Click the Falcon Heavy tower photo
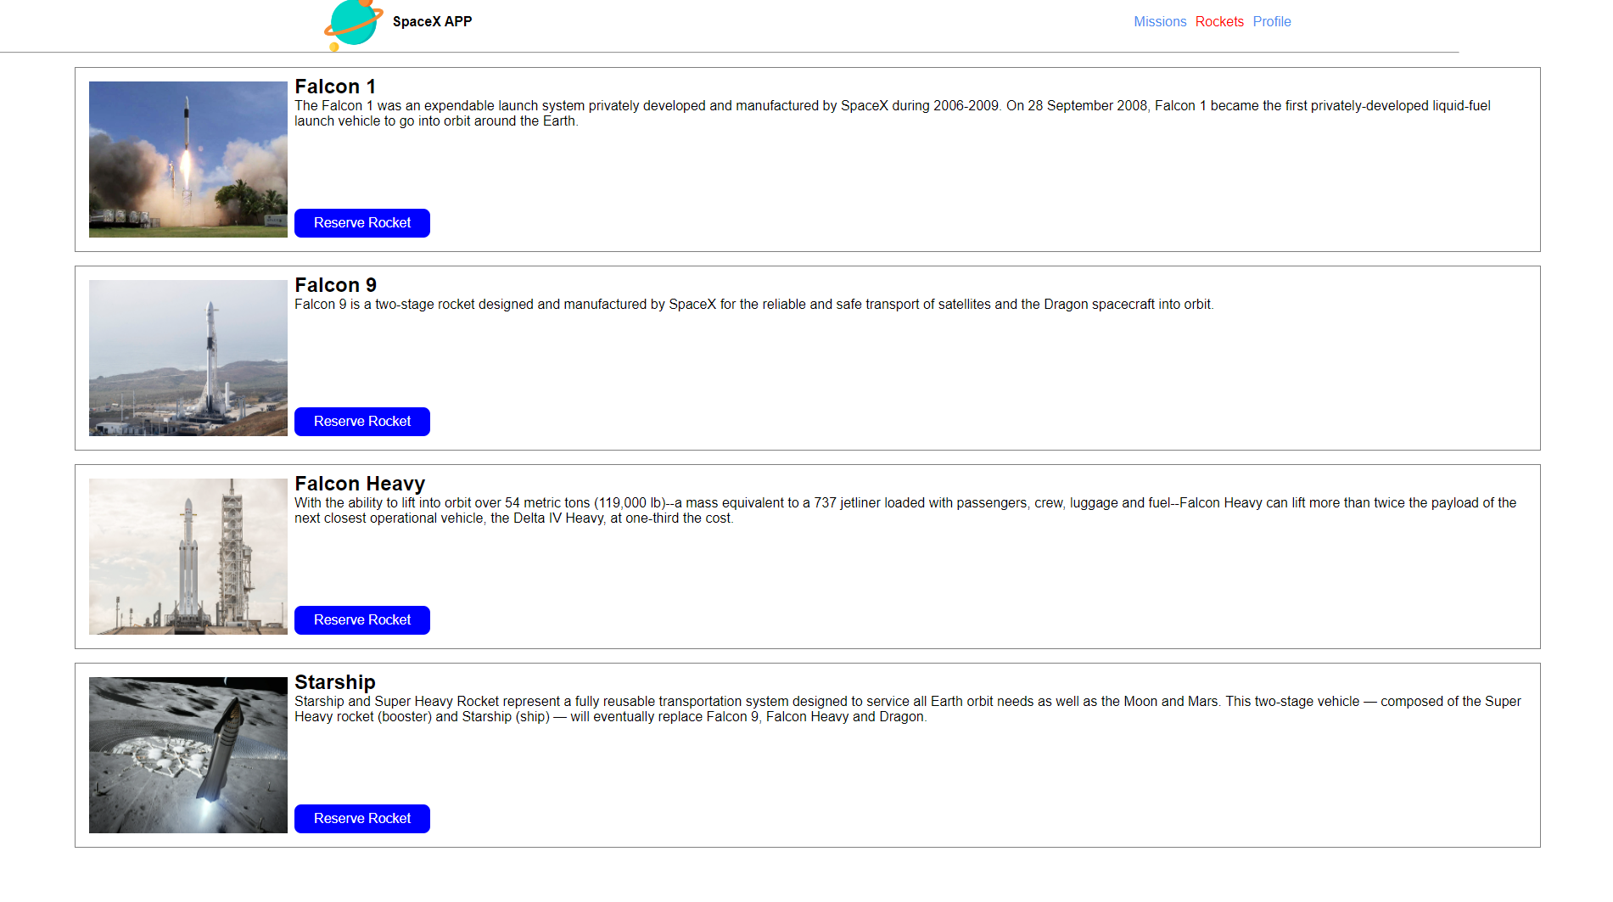Image resolution: width=1613 pixels, height=902 pixels. [x=188, y=557]
